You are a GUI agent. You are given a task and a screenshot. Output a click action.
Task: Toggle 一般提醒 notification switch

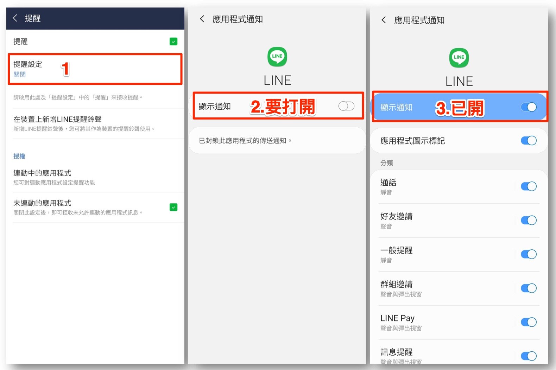[x=529, y=254]
